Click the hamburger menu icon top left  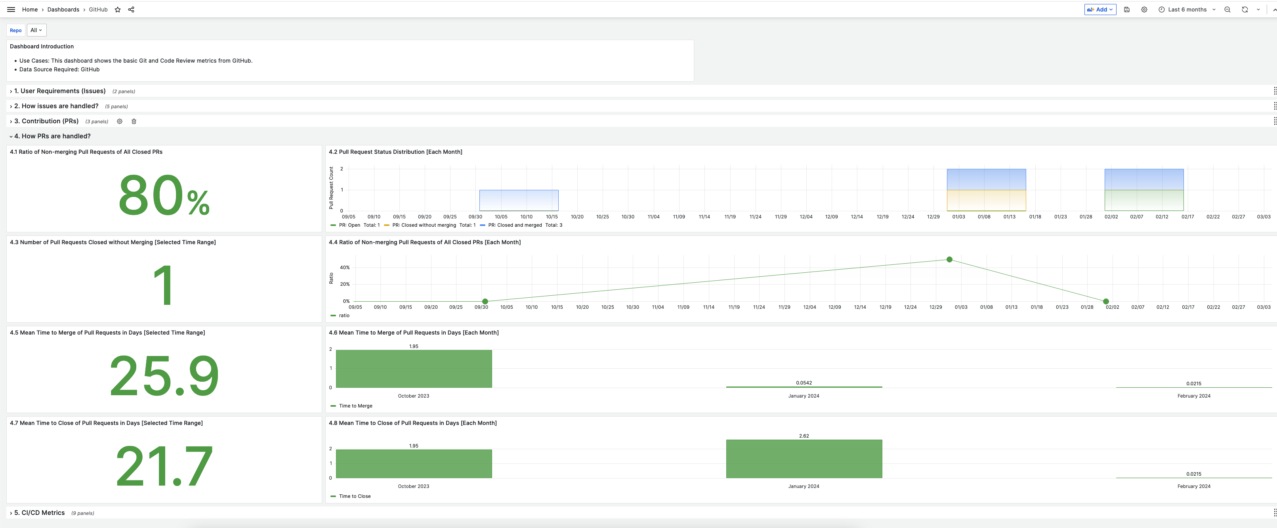[11, 9]
